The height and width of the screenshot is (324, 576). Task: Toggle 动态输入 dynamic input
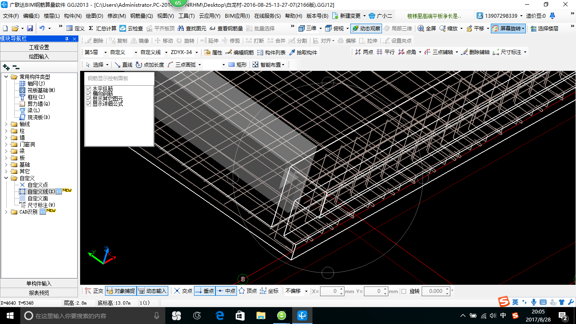point(153,291)
